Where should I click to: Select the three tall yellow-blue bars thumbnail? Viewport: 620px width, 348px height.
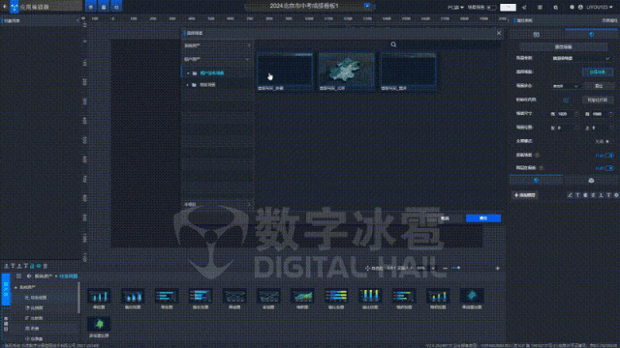pyautogui.click(x=370, y=296)
